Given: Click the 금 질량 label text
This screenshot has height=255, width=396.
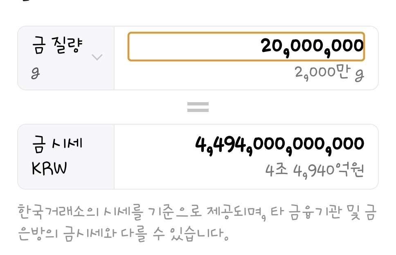Looking at the screenshot, I should [57, 45].
